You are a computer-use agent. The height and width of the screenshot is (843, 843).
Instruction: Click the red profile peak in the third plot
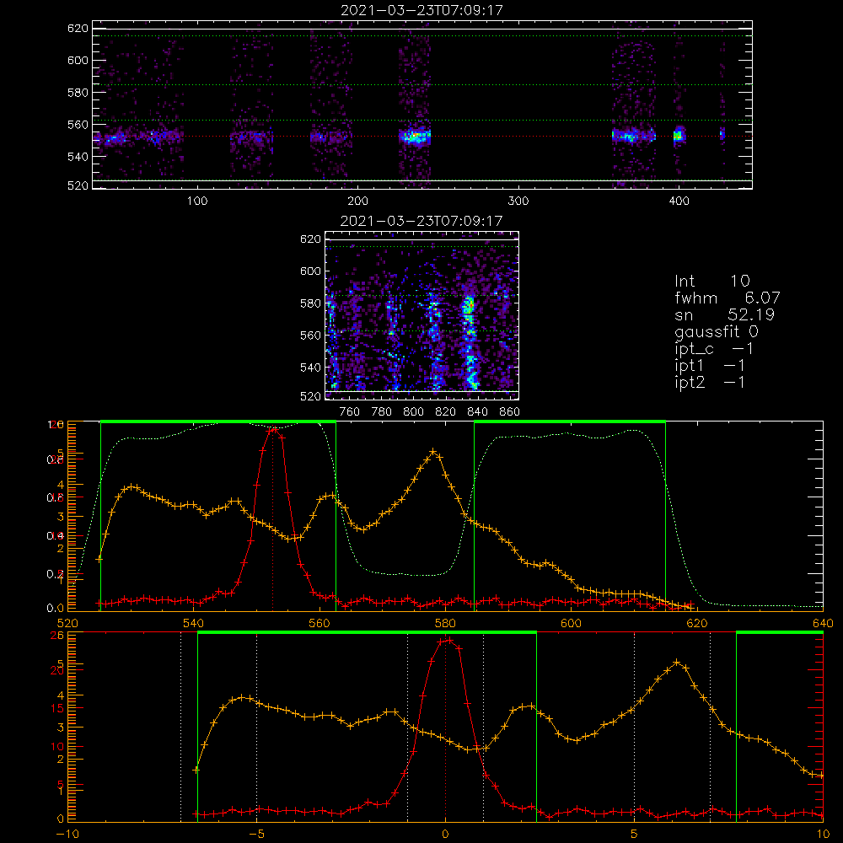[272, 429]
